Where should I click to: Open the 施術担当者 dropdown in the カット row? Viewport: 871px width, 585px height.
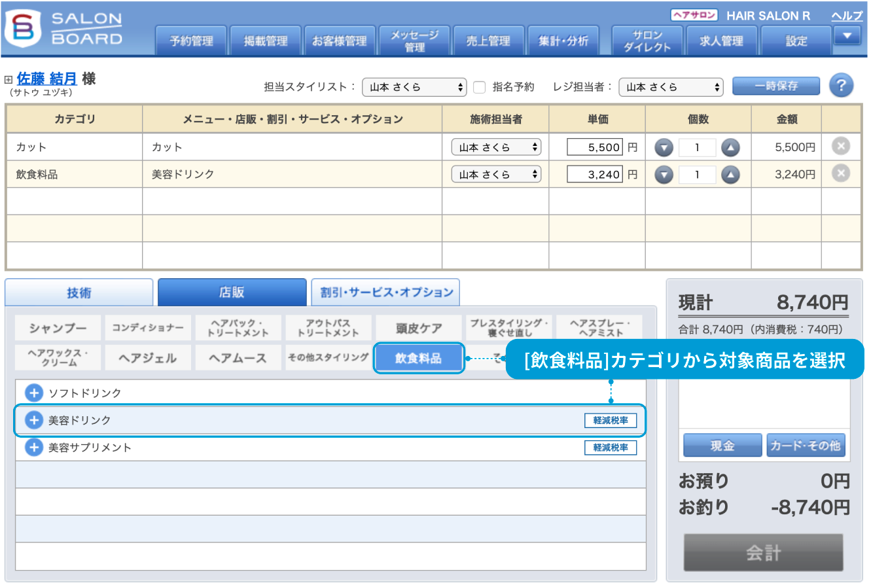pyautogui.click(x=496, y=147)
